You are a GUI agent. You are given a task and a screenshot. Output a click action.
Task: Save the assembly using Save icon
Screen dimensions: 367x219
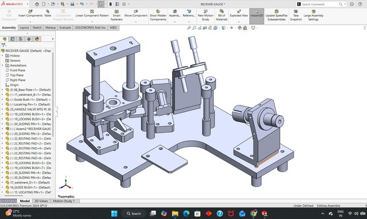point(63,4)
